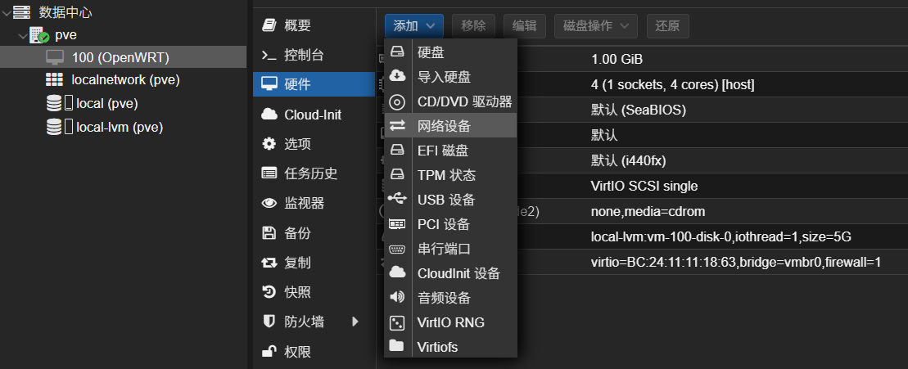Viewport: 908px width, 369px height.
Task: Collapse the pve node in tree
Action: [22, 35]
